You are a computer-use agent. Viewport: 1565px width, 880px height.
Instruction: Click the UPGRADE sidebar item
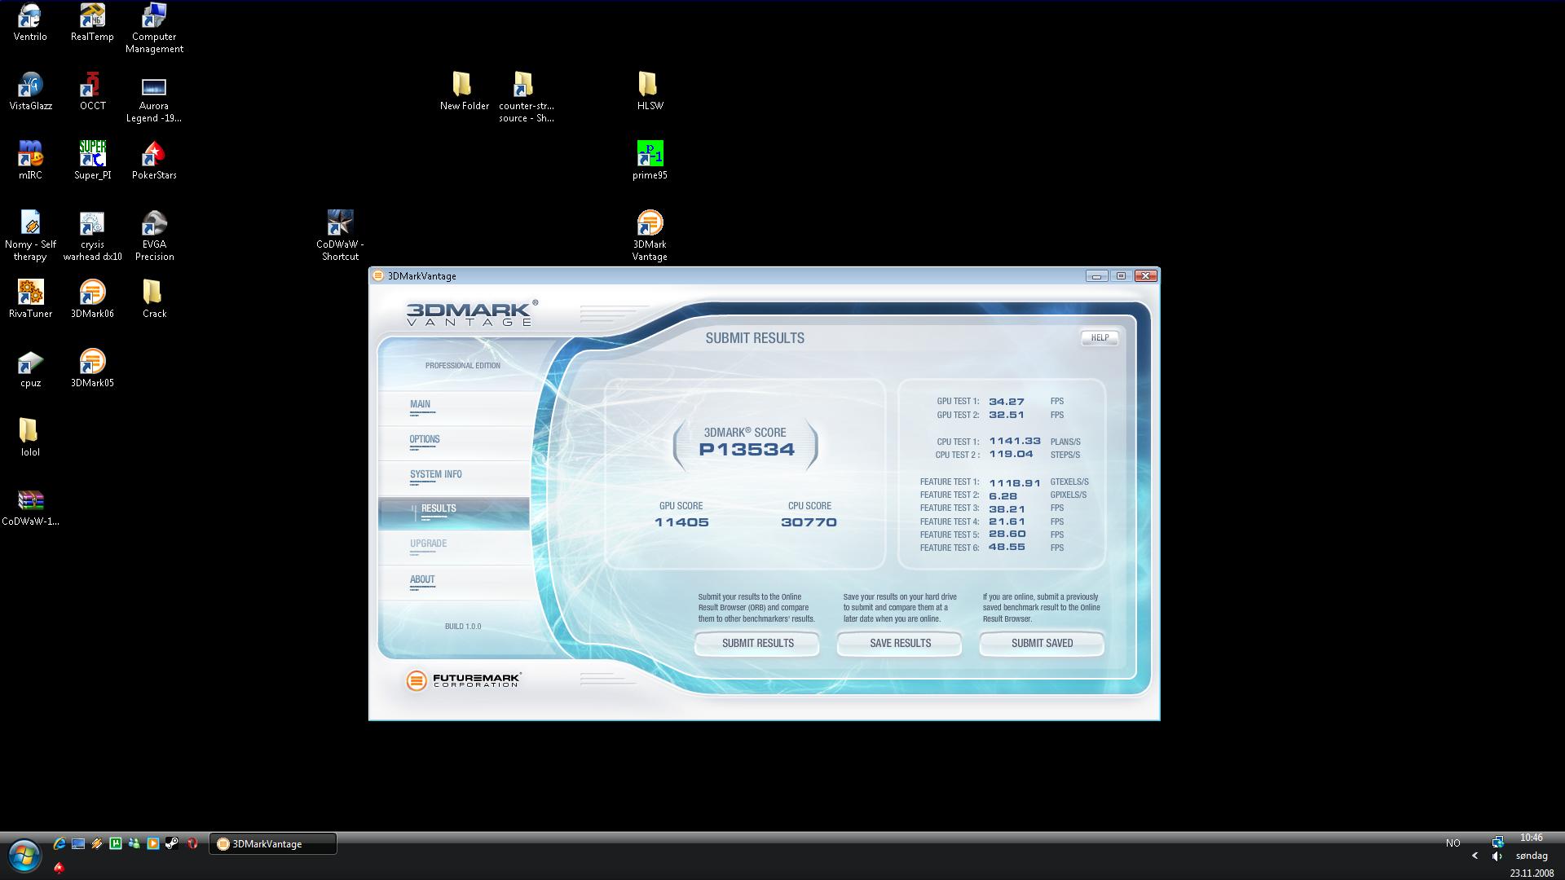pos(454,548)
